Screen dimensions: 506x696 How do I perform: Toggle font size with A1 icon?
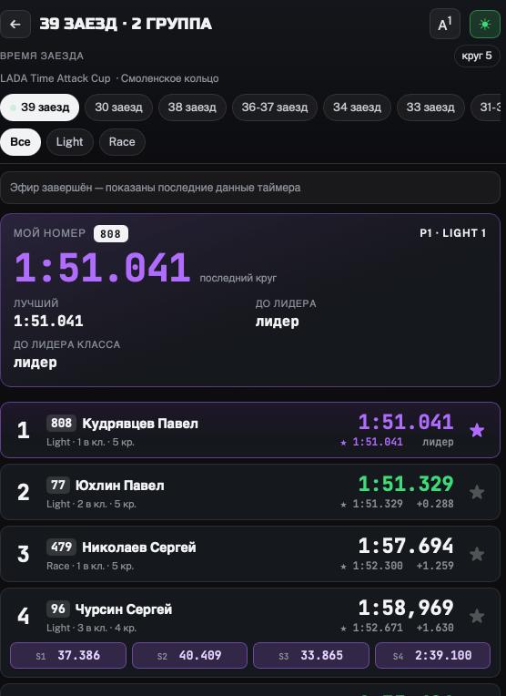point(445,24)
